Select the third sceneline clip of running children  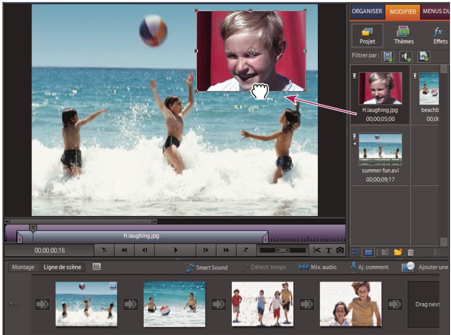coord(262,304)
